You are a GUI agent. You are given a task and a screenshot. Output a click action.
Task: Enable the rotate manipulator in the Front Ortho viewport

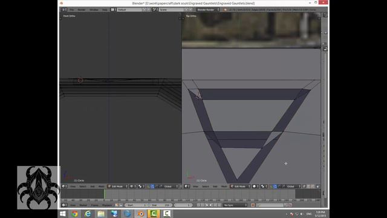tap(157, 187)
